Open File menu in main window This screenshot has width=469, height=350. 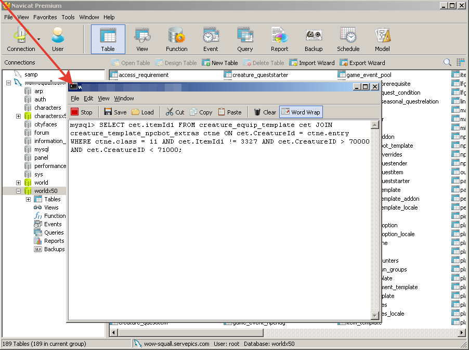pyautogui.click(x=8, y=17)
